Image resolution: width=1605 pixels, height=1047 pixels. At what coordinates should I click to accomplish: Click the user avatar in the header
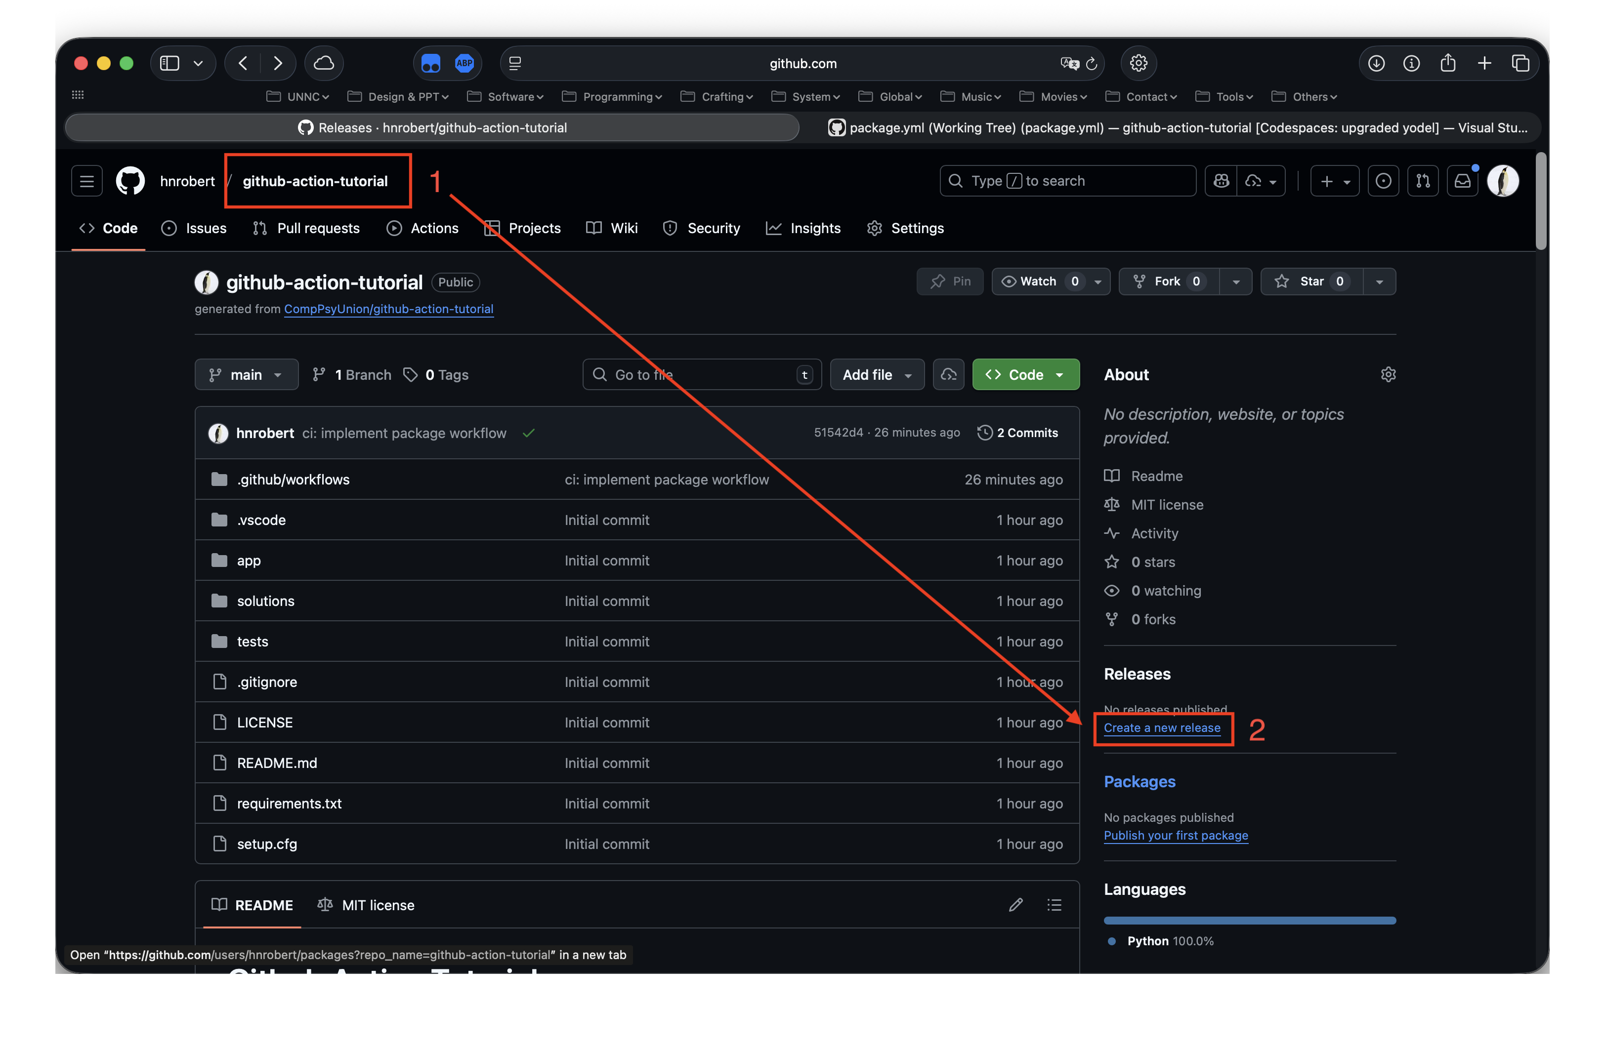pyautogui.click(x=1503, y=181)
